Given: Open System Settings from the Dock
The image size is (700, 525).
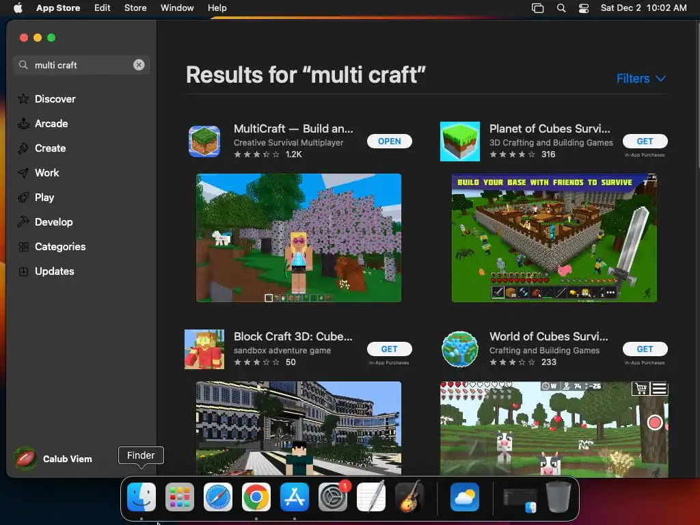Looking at the screenshot, I should coord(333,497).
